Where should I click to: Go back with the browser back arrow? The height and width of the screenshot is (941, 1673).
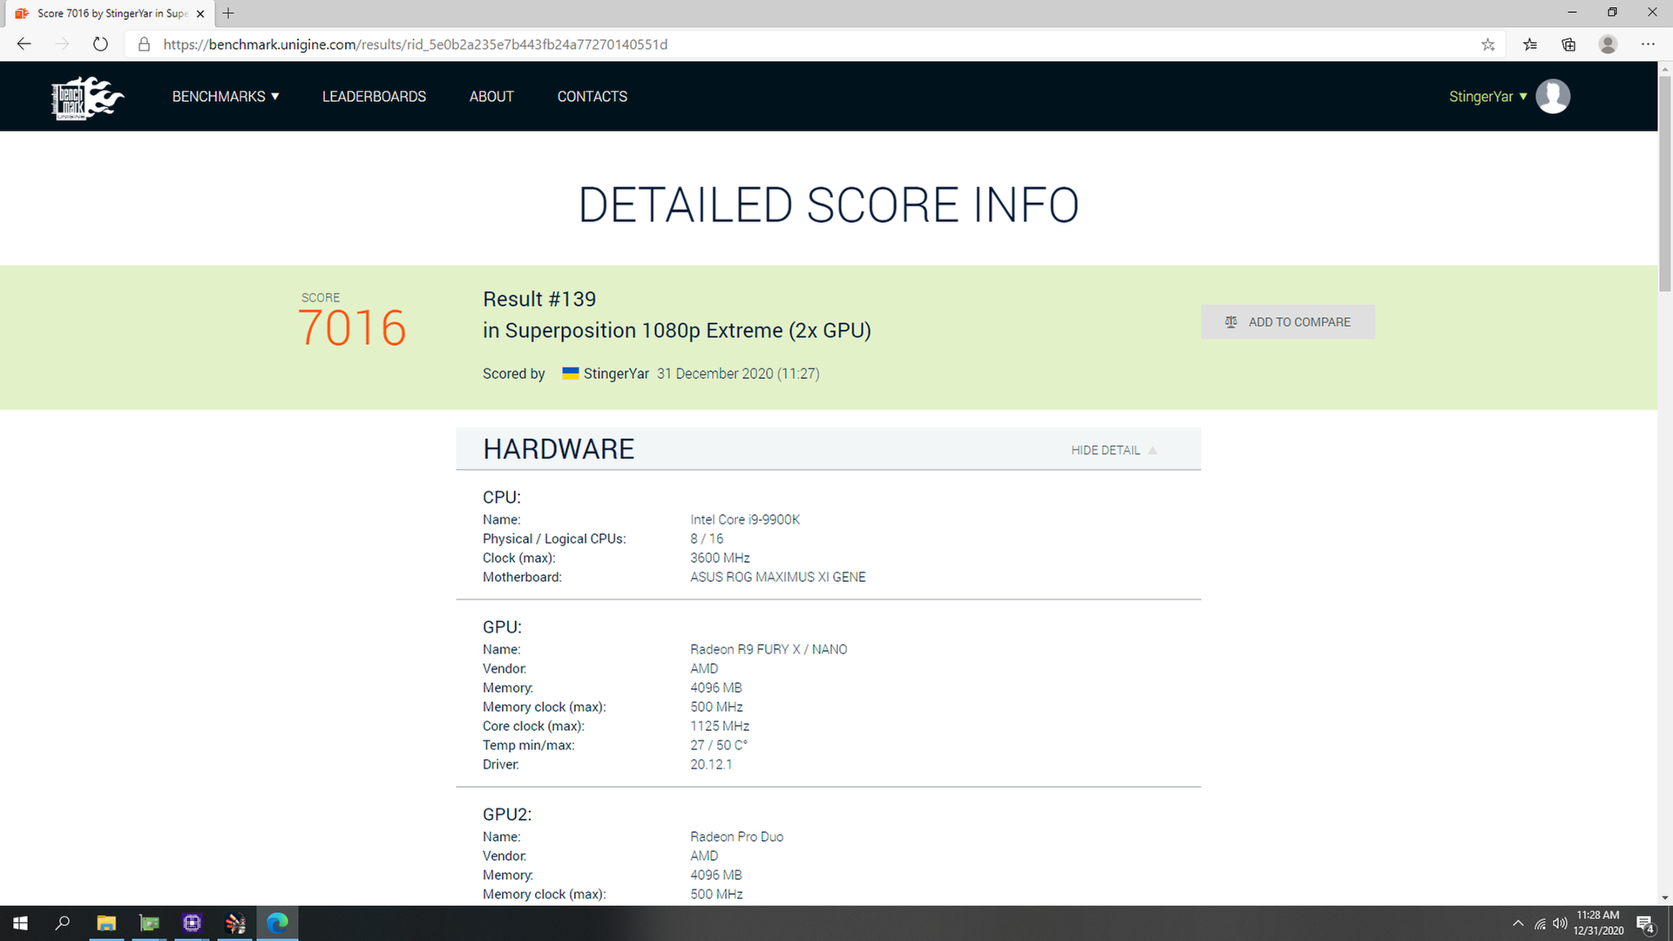(24, 44)
